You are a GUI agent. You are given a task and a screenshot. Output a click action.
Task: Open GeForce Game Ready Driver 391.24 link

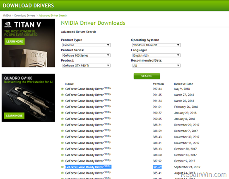tap(88, 101)
